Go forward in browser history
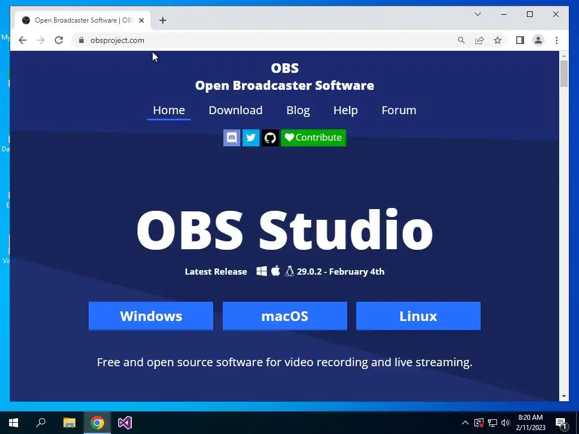Image resolution: width=579 pixels, height=434 pixels. click(41, 40)
